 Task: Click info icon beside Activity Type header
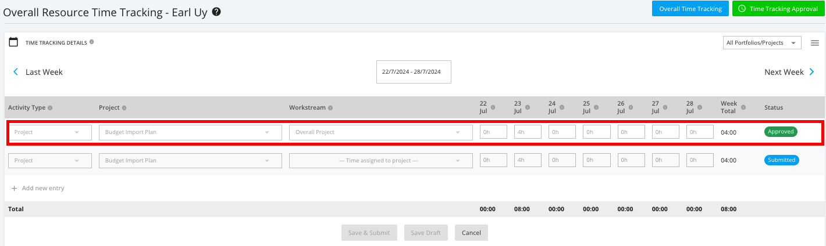[50, 108]
